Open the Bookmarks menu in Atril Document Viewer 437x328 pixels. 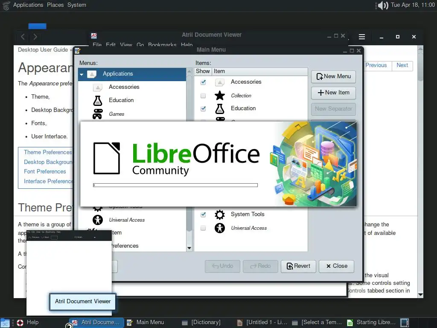[x=162, y=44]
